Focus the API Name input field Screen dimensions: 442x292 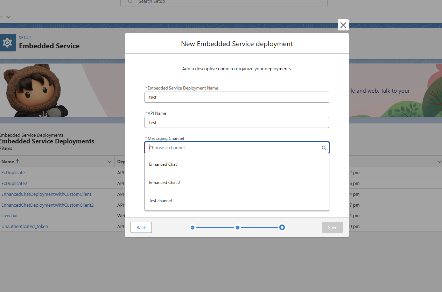point(237,122)
